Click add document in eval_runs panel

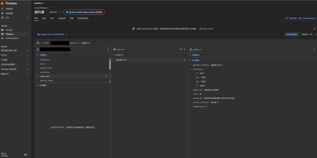click(x=118, y=55)
